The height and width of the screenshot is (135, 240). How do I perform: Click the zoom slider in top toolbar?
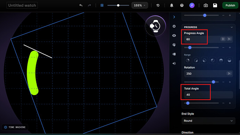(118, 5)
